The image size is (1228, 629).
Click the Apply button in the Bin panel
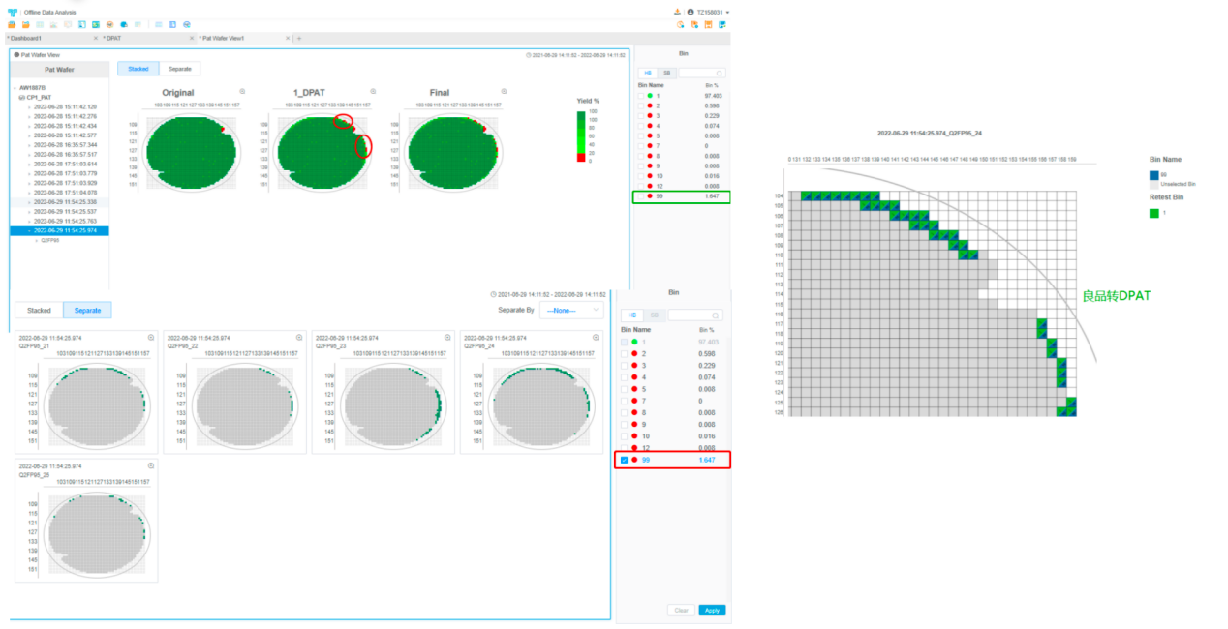coord(712,611)
